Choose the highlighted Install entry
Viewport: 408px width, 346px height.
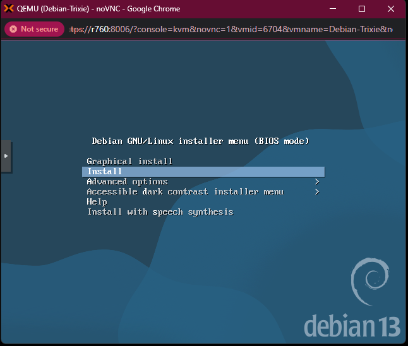pyautogui.click(x=203, y=172)
